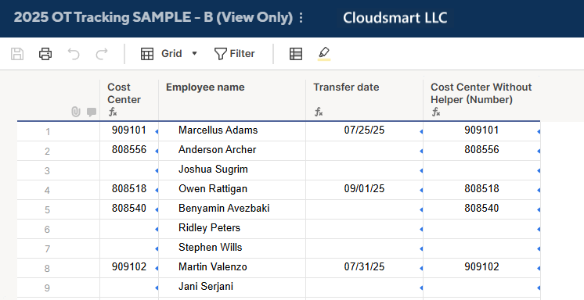
Task: Click the Transfer date column formula icon
Action: 319,112
